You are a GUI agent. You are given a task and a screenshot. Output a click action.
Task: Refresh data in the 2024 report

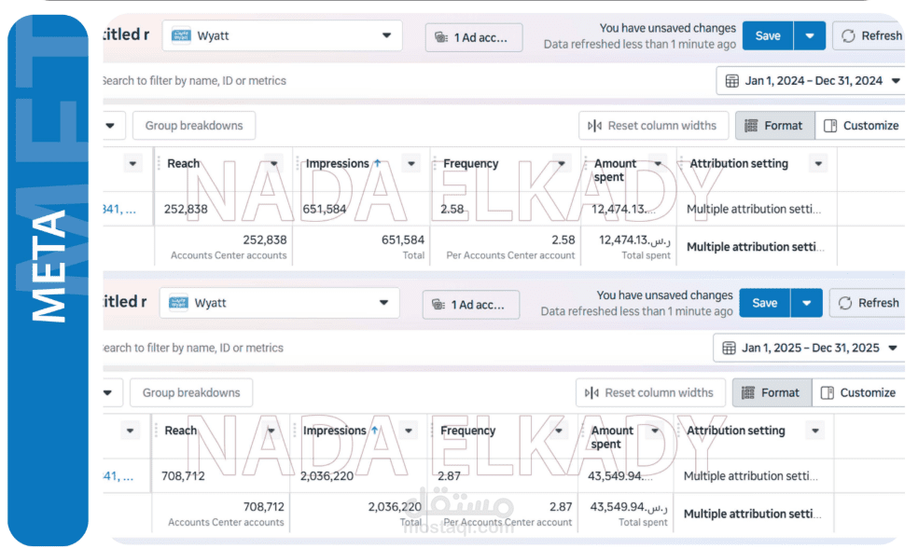point(871,35)
